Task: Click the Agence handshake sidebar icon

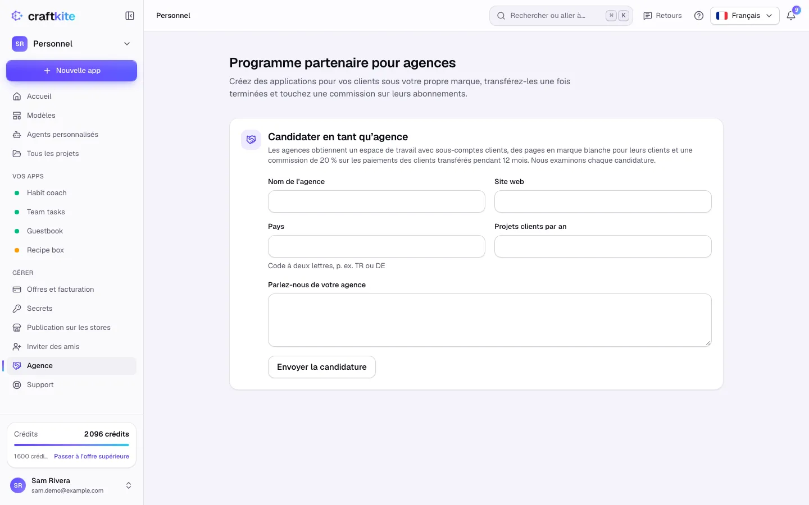Action: (x=17, y=366)
